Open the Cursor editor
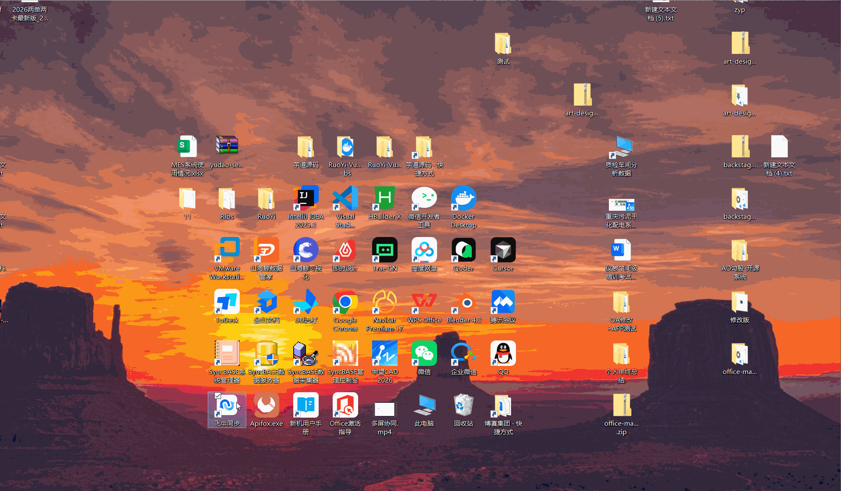Viewport: 841px width, 491px height. pyautogui.click(x=502, y=250)
